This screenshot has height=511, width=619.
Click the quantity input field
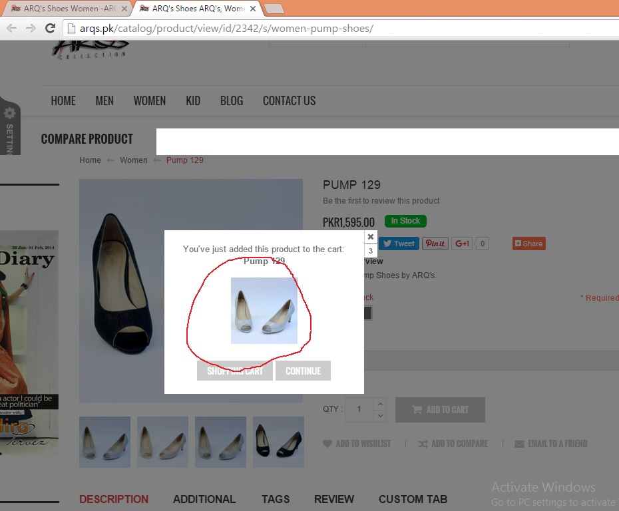point(360,409)
